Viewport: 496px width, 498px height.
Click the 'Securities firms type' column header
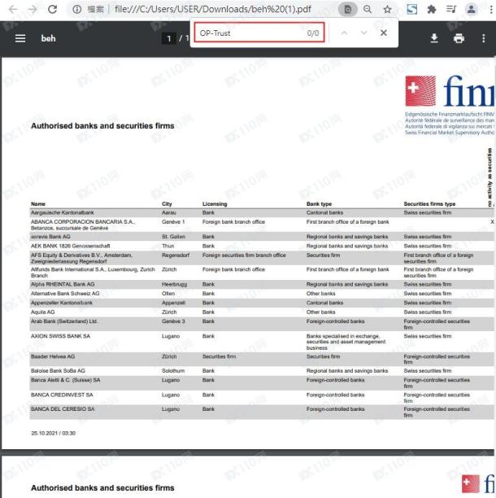coord(429,204)
